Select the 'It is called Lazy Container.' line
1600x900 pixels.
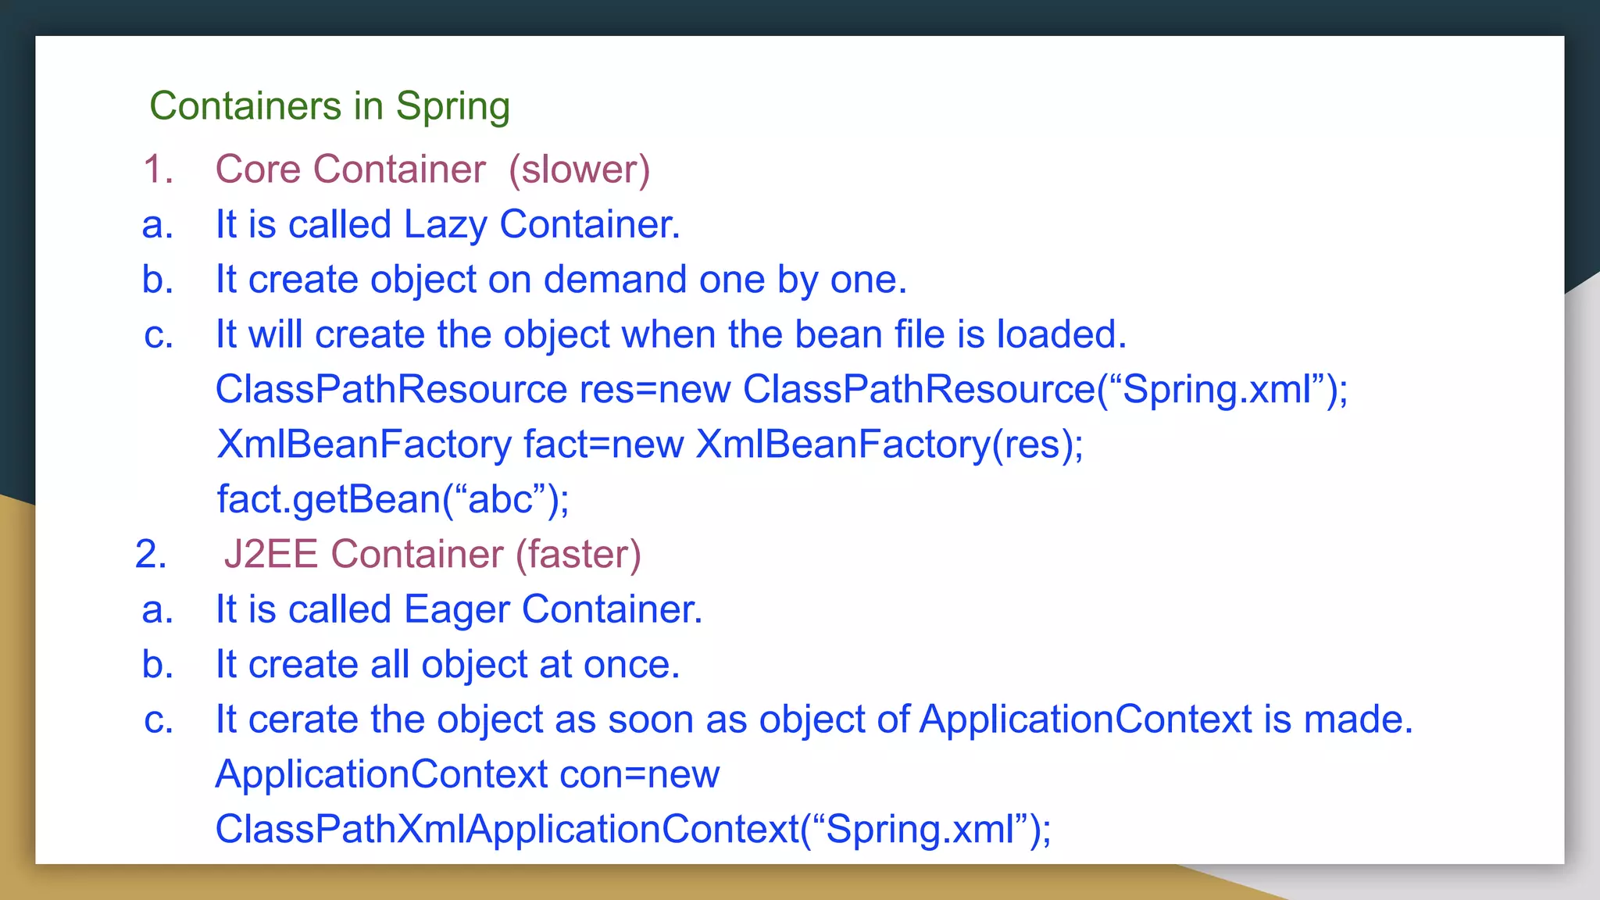448,225
